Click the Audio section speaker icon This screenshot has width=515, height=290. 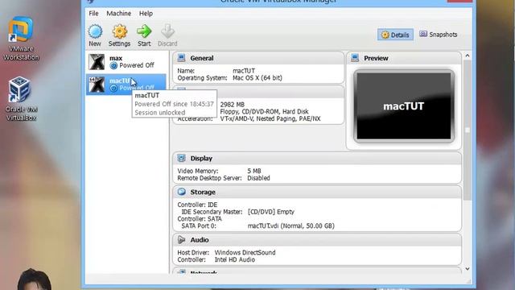pyautogui.click(x=181, y=240)
